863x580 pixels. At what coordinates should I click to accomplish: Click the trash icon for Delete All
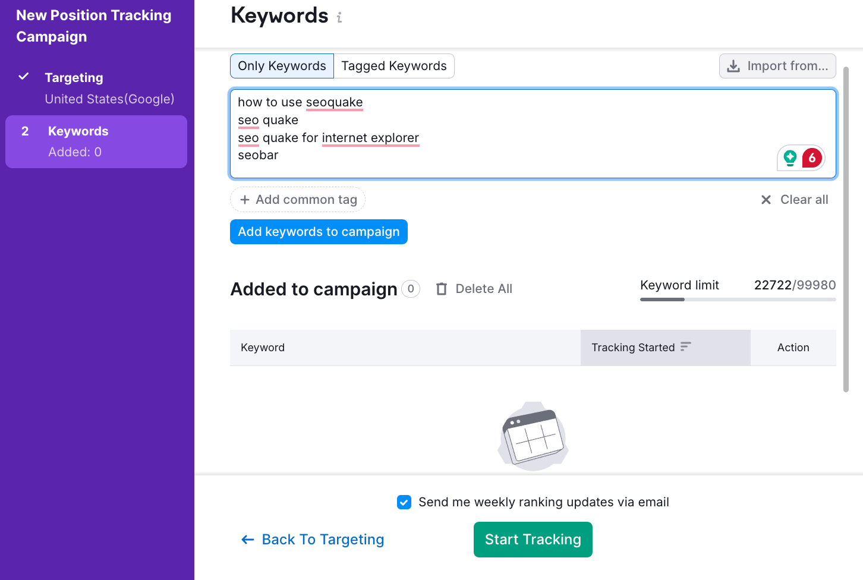[442, 289]
